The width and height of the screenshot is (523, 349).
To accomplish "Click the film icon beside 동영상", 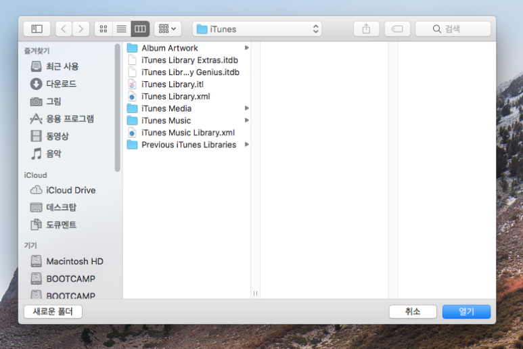I will pos(36,136).
